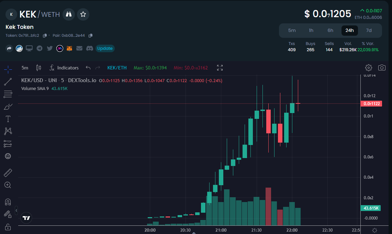Select the Text annotation tool
392x234 pixels.
8,119
